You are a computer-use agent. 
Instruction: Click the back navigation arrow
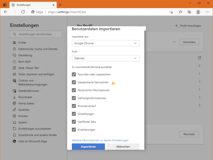pos(6,12)
